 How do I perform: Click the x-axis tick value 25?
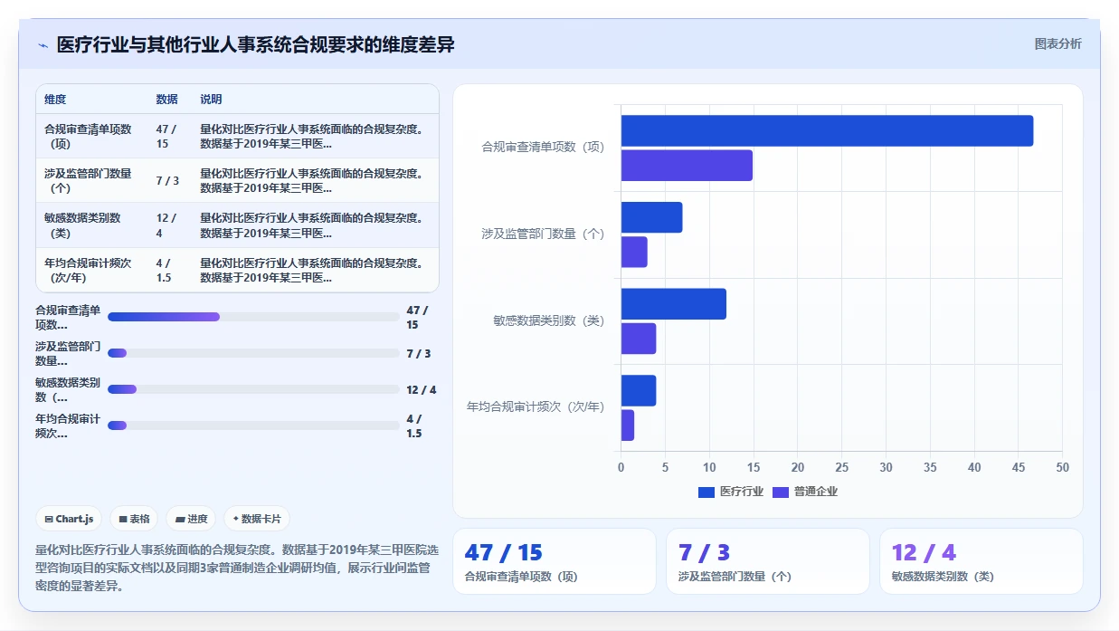pos(841,467)
